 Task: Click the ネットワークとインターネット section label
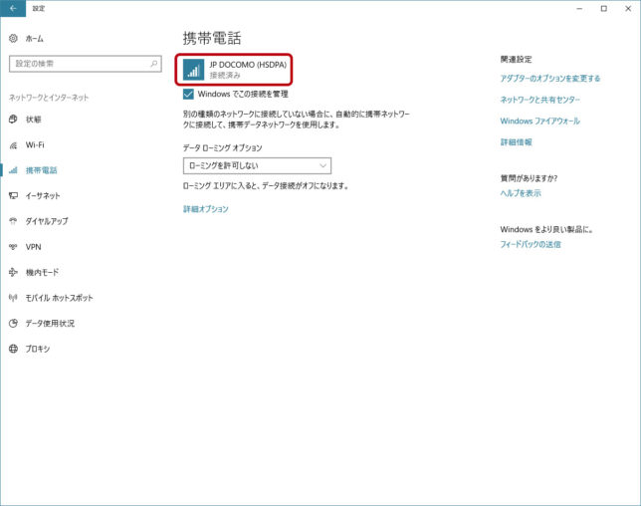point(49,98)
